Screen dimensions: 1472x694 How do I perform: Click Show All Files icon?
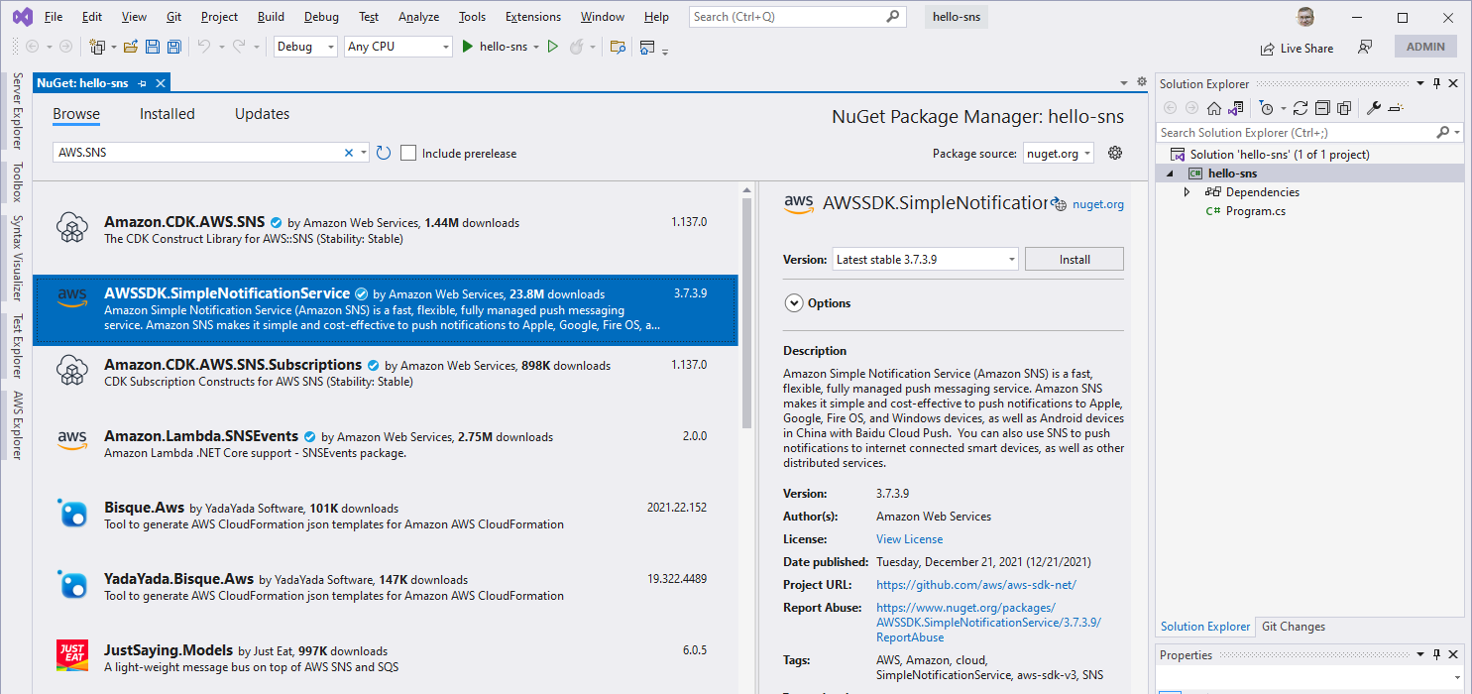1342,108
